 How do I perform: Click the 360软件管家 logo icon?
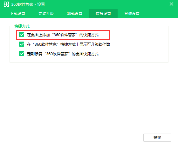pyautogui.click(x=6, y=4)
